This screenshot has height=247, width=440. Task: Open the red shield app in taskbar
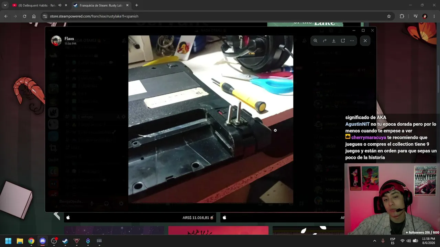point(77,241)
